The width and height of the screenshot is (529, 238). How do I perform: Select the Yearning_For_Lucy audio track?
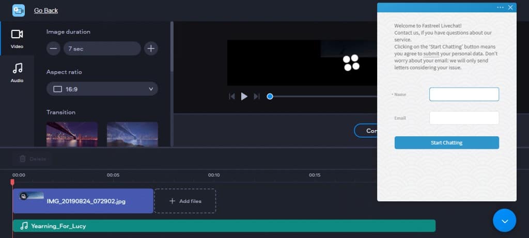[224, 226]
